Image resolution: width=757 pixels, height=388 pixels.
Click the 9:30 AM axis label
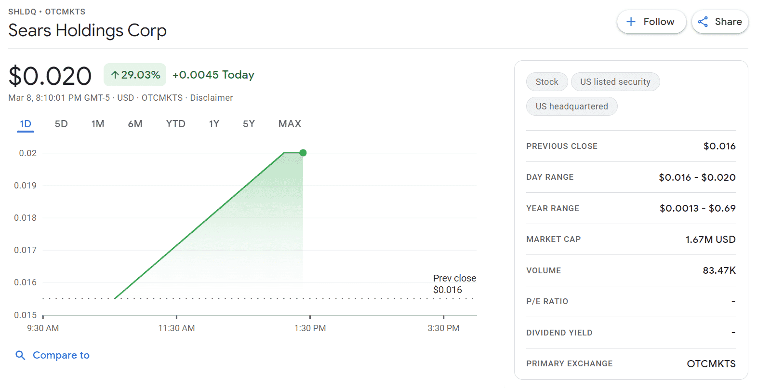click(43, 328)
